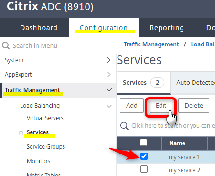Select AppExpert in the navigation menu
Viewport: 215px width, 176px height.
click(18, 75)
